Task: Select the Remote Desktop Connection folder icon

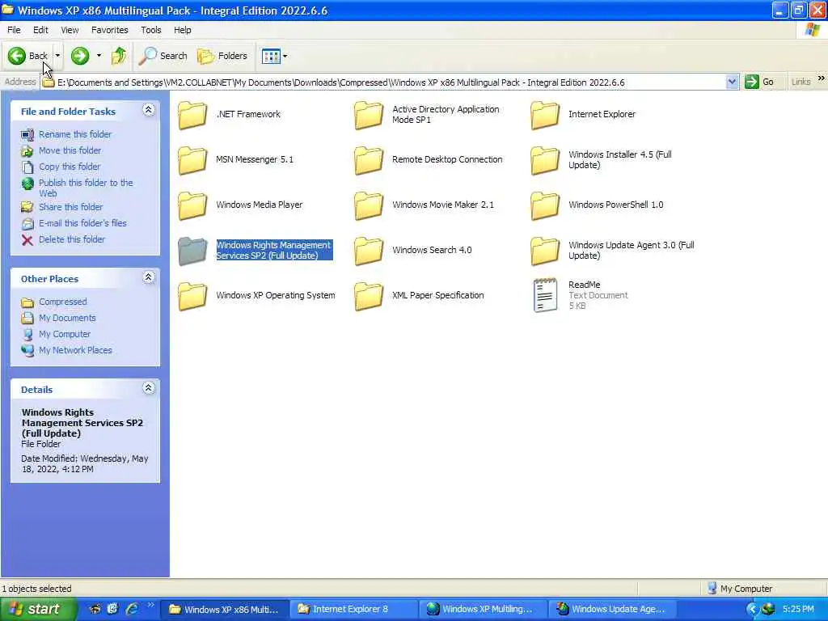Action: tap(369, 160)
